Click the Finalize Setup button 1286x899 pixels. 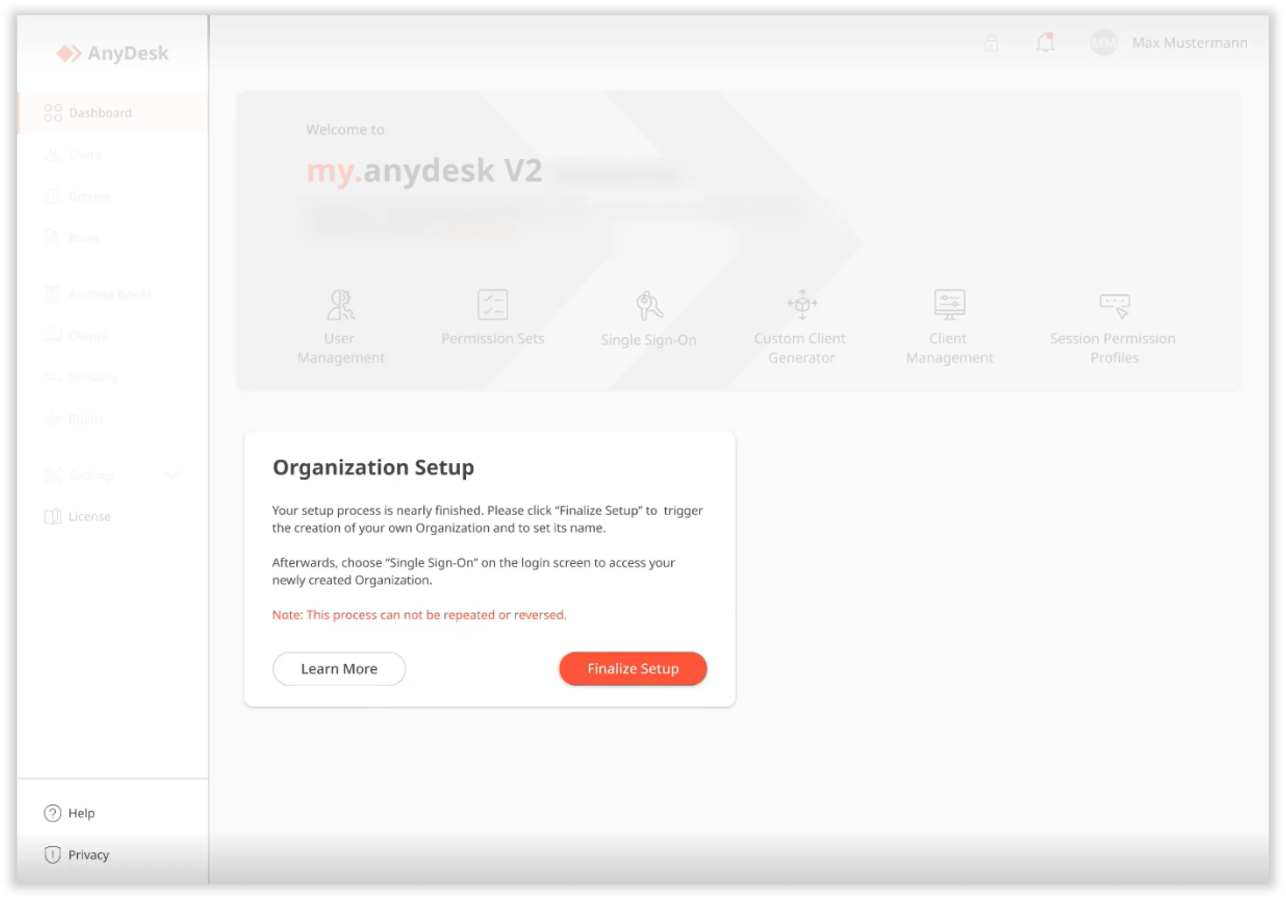click(x=633, y=668)
